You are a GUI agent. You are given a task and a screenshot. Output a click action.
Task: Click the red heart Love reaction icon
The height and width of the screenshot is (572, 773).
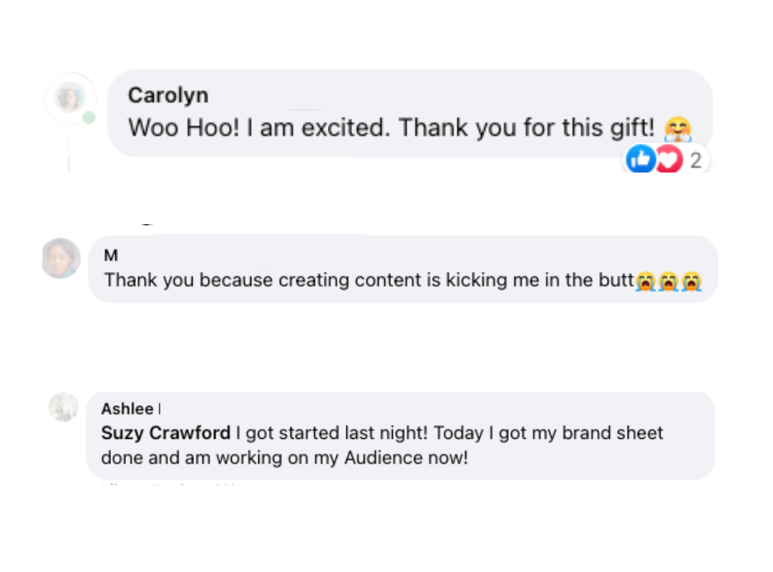(x=669, y=159)
